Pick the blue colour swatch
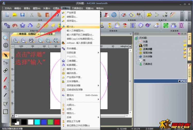Image resolution: width=193 pixels, height=130 pixels. pos(44,122)
